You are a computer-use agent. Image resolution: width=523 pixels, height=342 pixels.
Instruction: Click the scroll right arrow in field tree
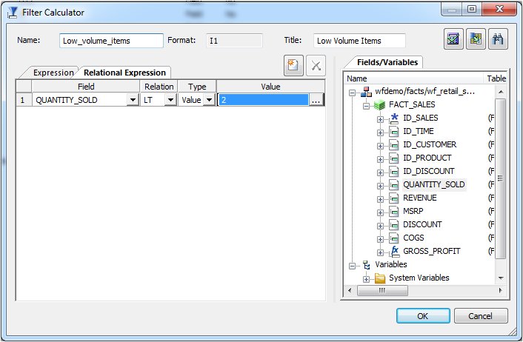(x=500, y=290)
